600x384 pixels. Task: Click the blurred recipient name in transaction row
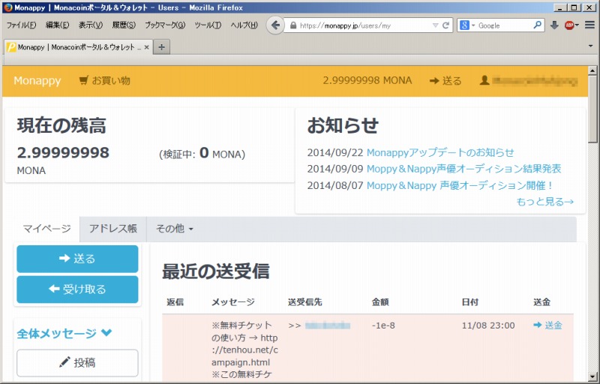click(328, 325)
